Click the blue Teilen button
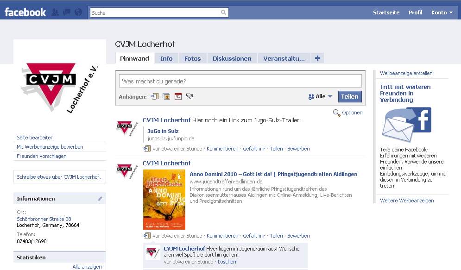The height and width of the screenshot is (270, 461). [350, 96]
